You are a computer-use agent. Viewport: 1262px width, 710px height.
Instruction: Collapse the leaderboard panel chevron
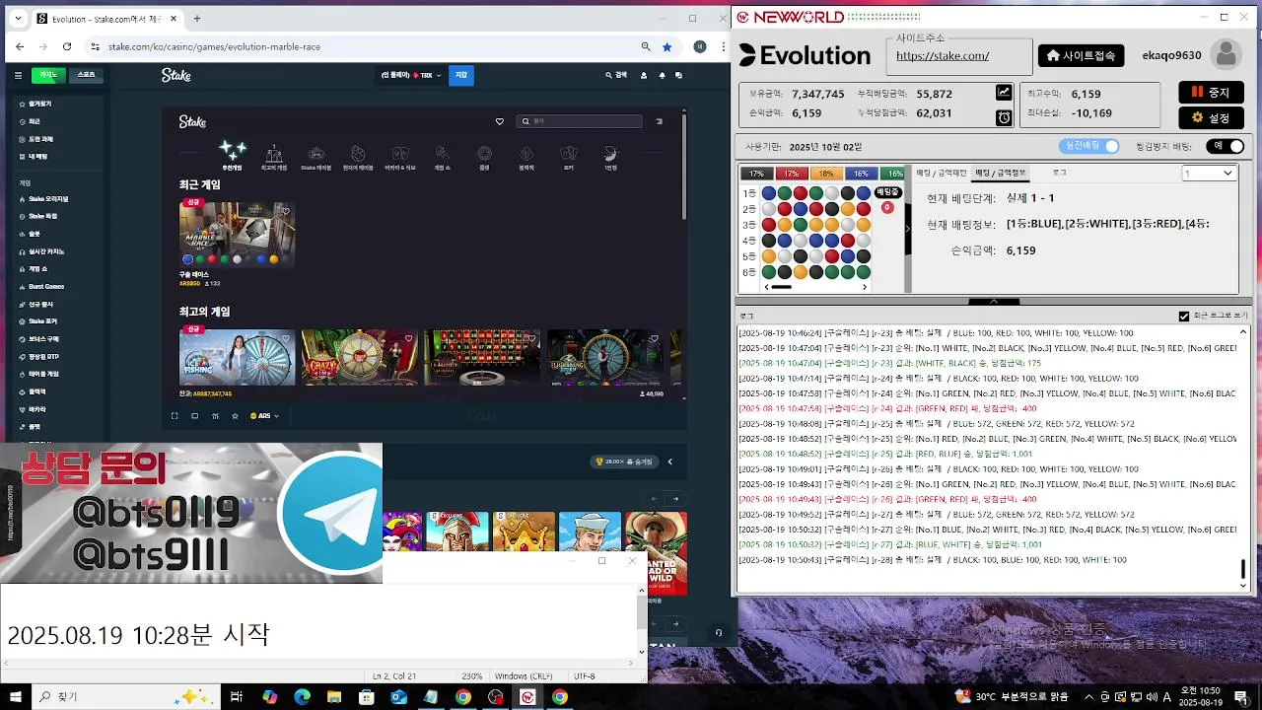(x=670, y=461)
